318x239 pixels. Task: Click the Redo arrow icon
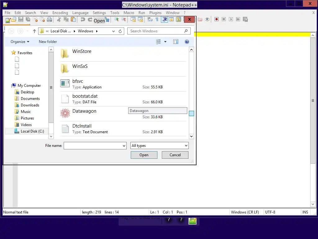(90, 20)
